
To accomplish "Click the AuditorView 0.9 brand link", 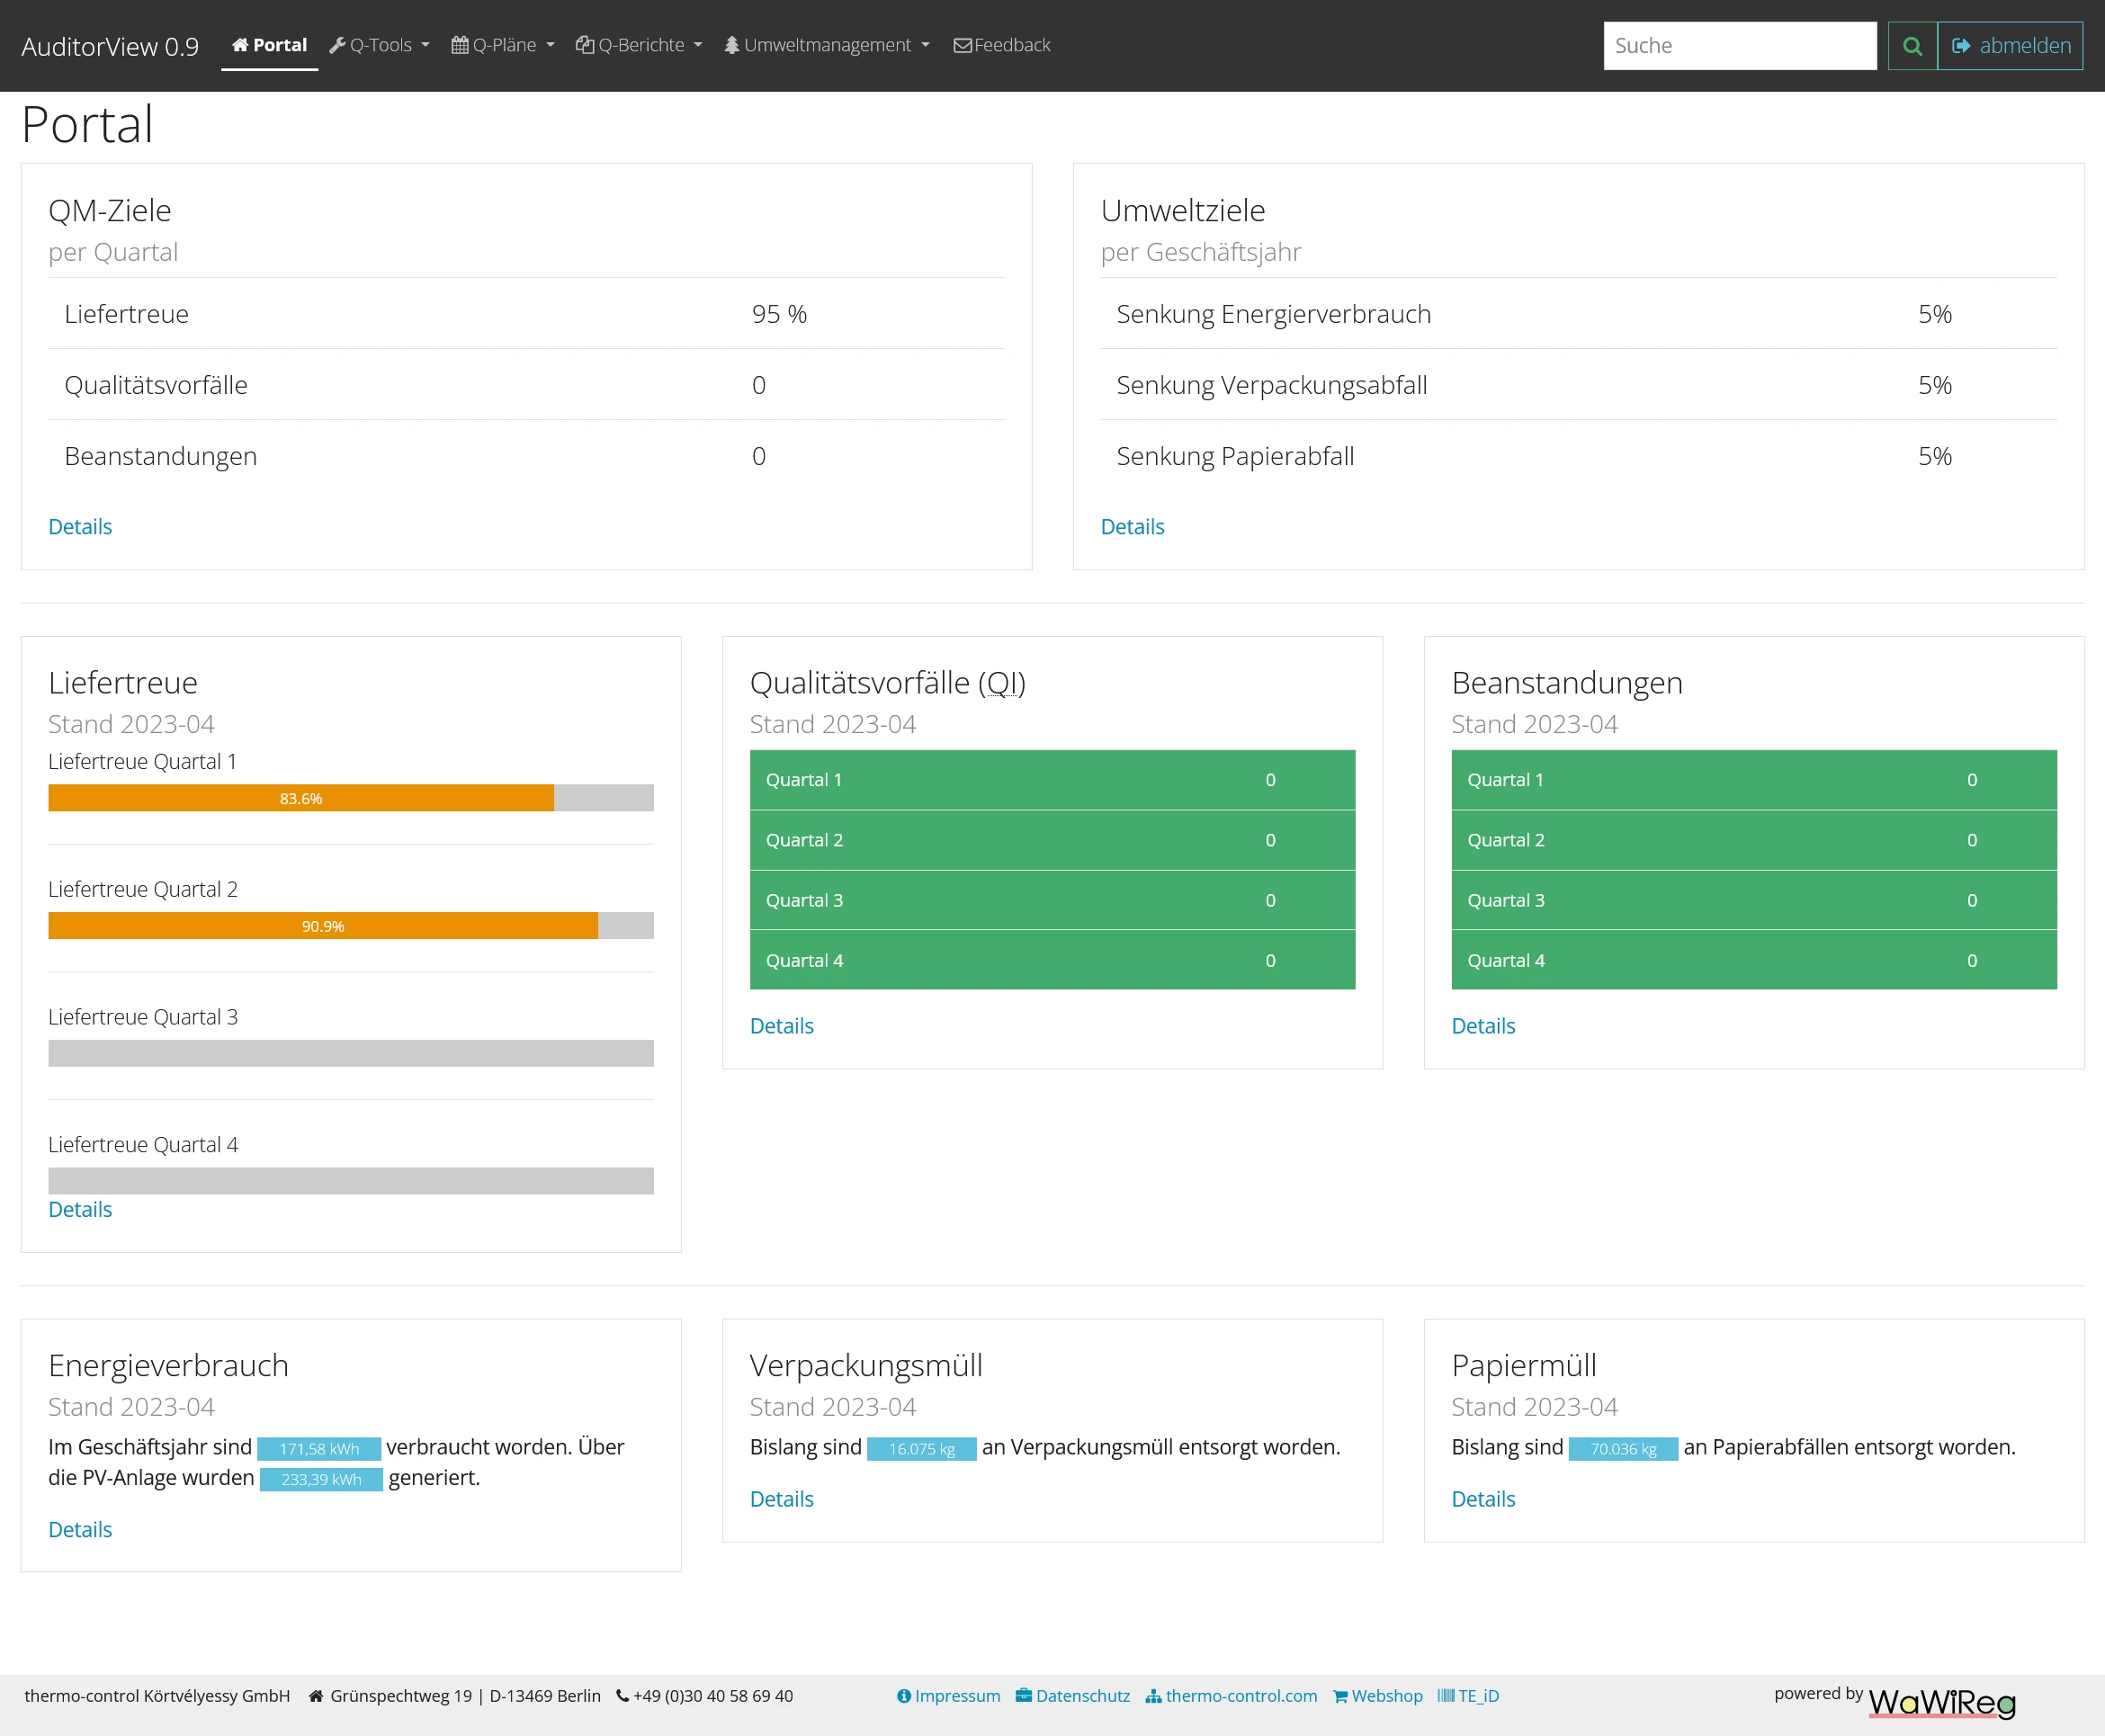I will 110,47.
